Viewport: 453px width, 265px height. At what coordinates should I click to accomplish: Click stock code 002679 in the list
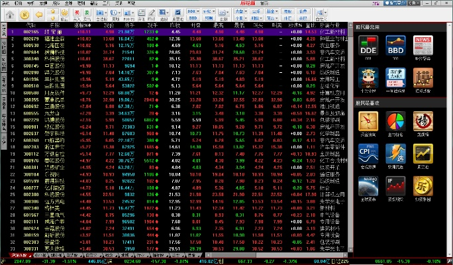[31, 38]
